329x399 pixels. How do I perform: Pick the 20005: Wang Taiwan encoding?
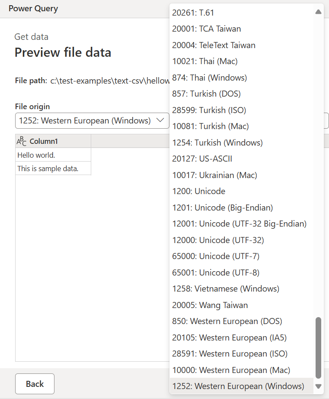click(x=210, y=305)
